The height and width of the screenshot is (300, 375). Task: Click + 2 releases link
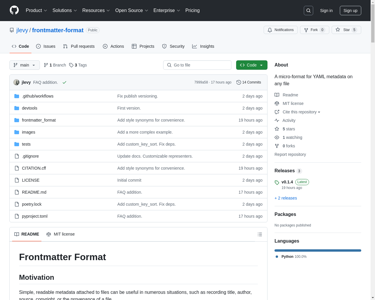(x=286, y=198)
